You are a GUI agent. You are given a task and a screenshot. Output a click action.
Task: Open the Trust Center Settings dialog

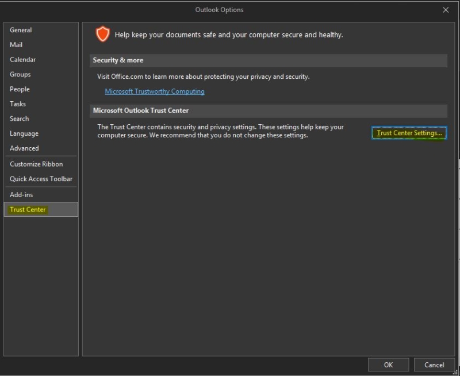(409, 133)
